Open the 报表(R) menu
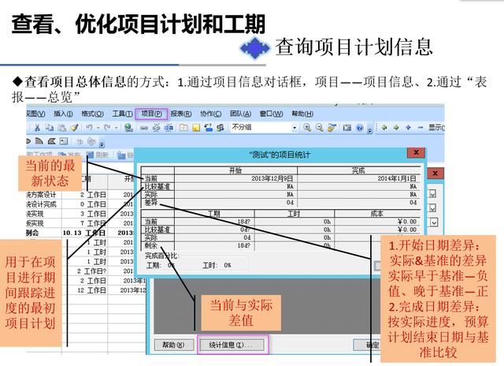The height and width of the screenshot is (366, 504). click(183, 113)
